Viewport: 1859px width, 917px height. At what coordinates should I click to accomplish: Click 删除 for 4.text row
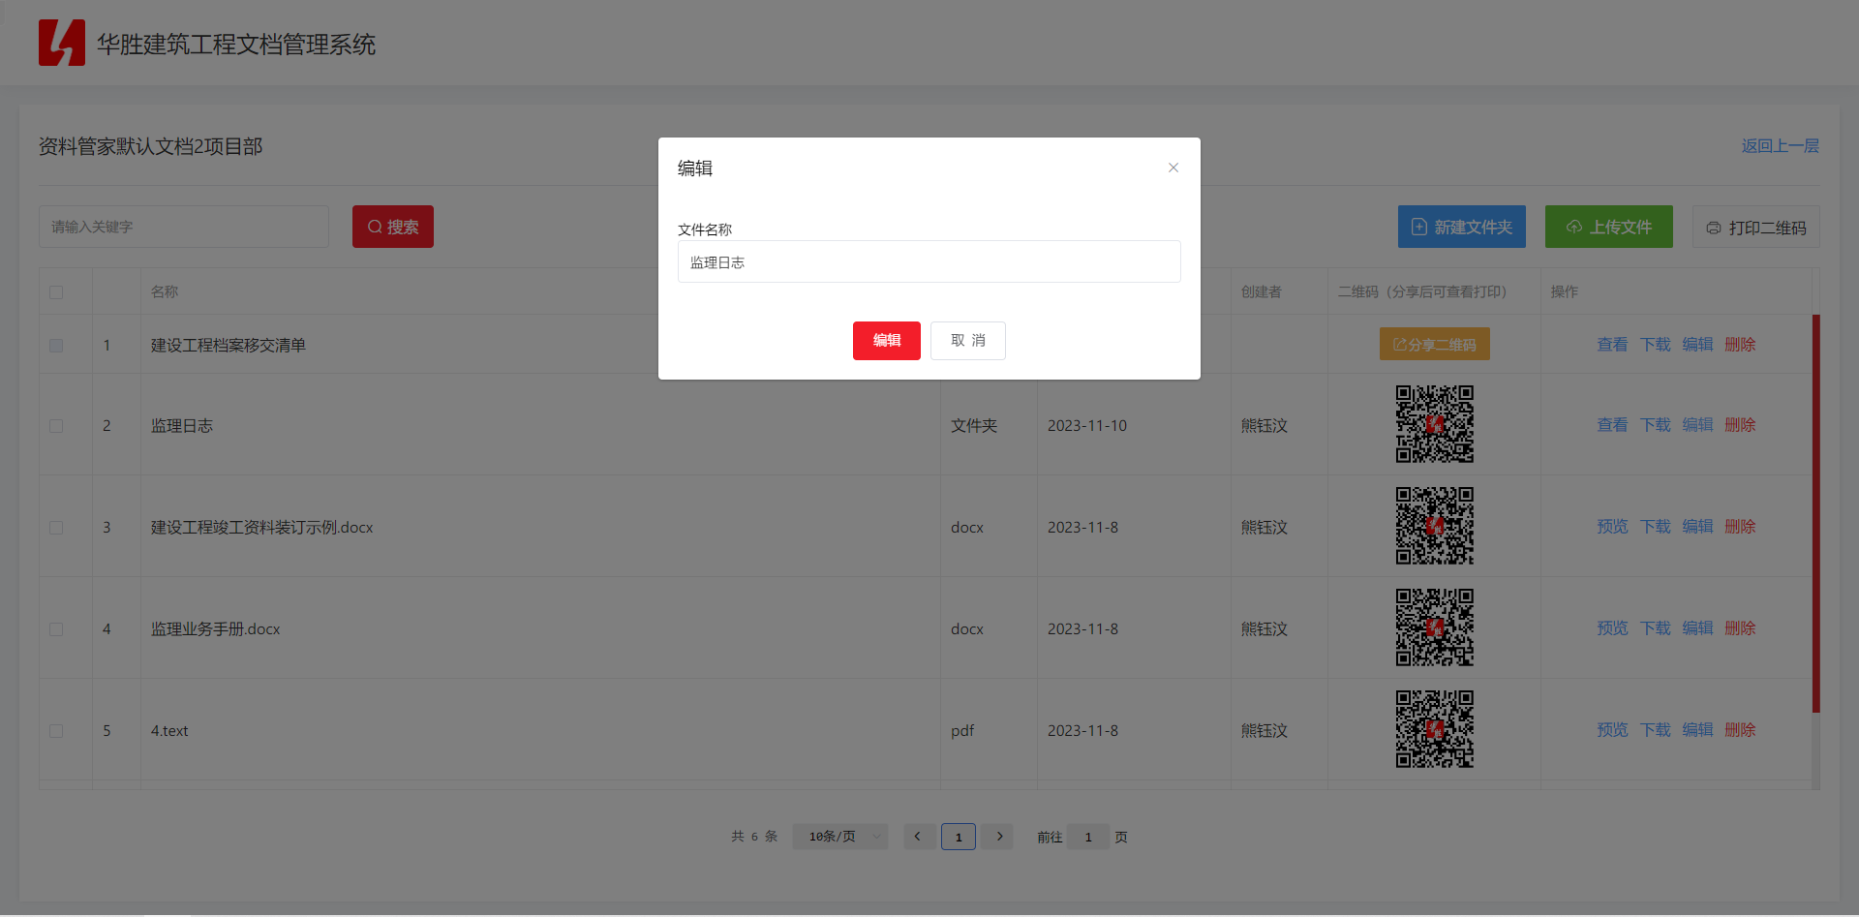pos(1740,729)
